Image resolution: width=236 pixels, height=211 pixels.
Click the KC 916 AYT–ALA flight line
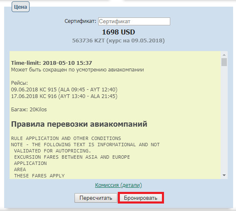click(x=64, y=96)
